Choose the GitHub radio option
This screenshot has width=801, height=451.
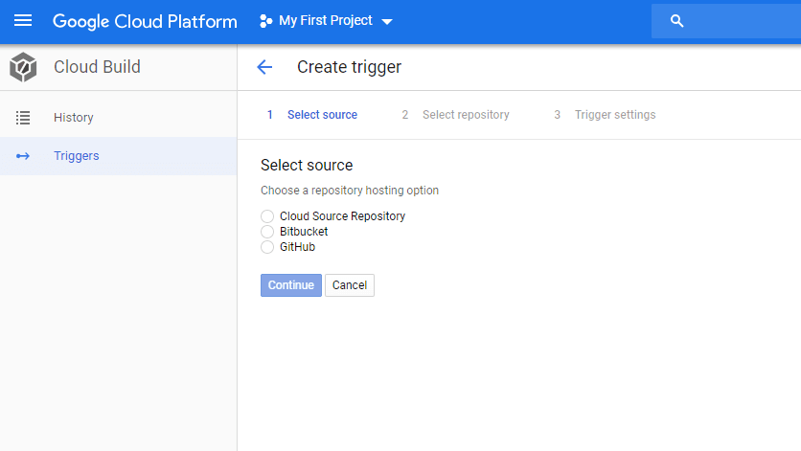267,247
